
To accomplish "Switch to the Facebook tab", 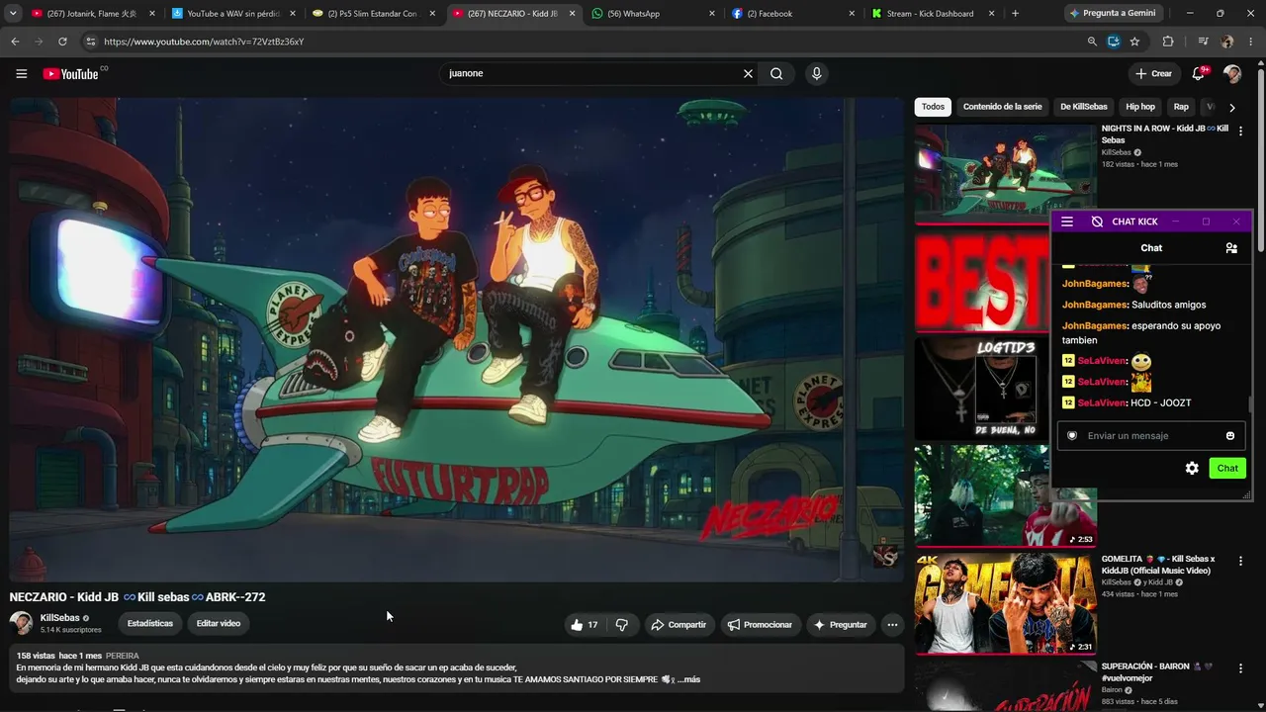I will click(793, 14).
